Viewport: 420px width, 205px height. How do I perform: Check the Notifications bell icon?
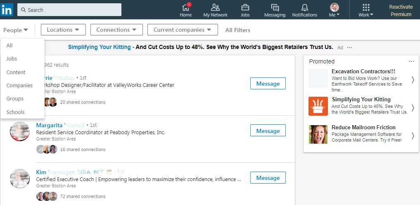[304, 7]
